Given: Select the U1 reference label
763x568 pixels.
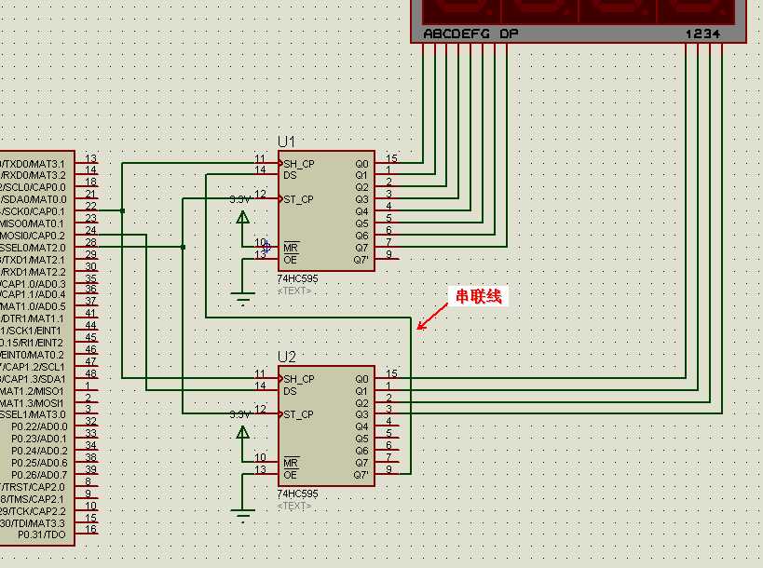Looking at the screenshot, I should click(x=287, y=142).
